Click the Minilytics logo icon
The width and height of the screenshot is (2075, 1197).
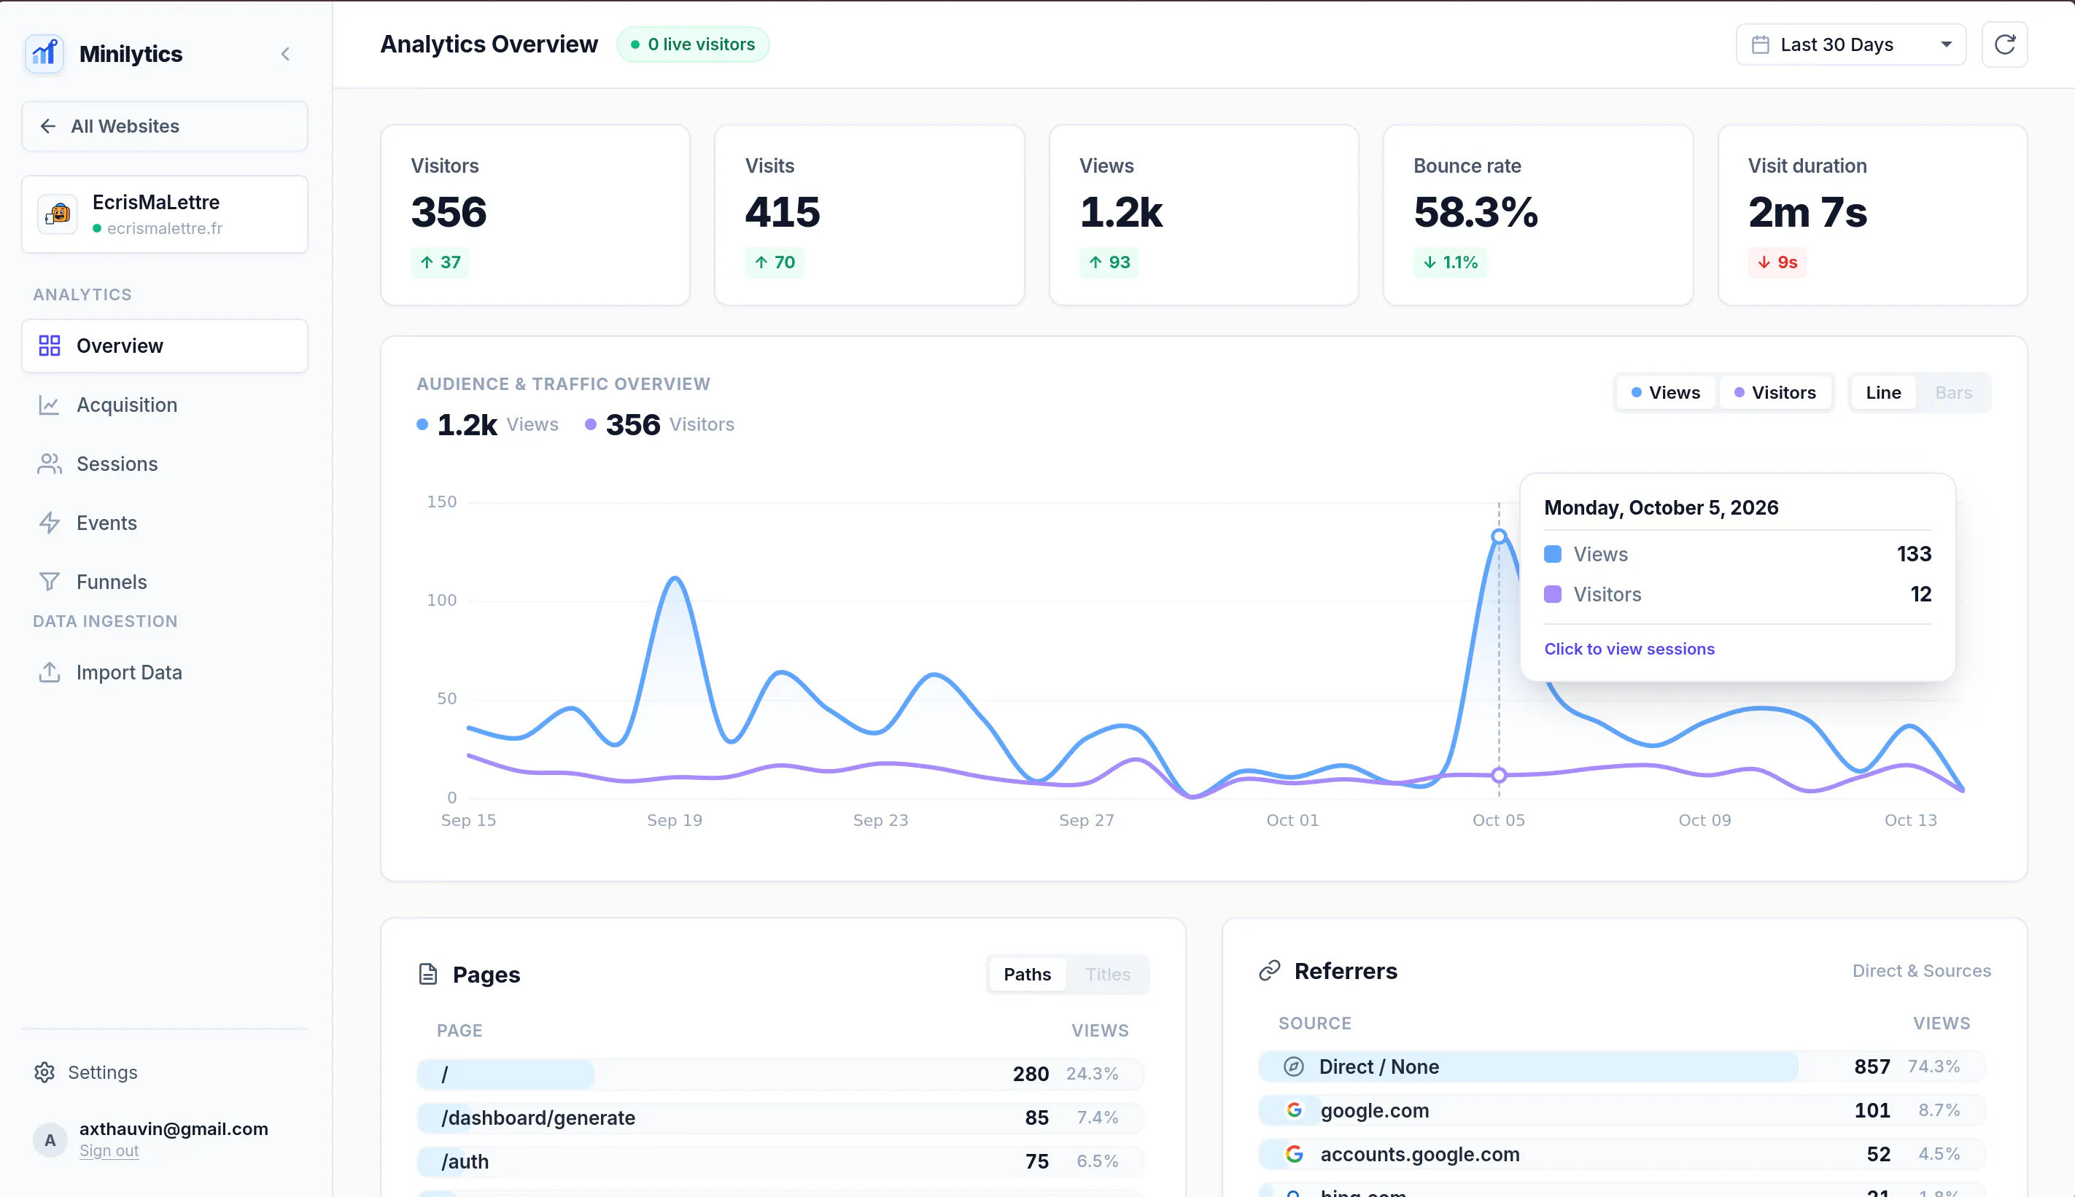pyautogui.click(x=44, y=54)
